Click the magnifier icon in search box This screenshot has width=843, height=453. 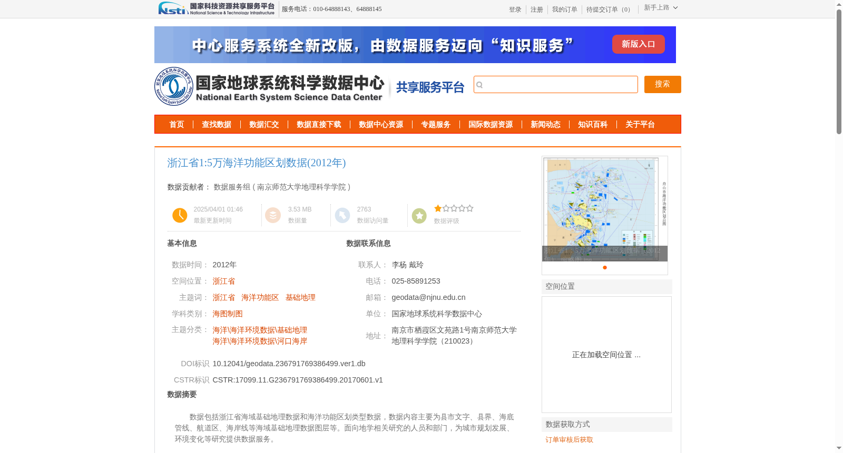coord(479,85)
